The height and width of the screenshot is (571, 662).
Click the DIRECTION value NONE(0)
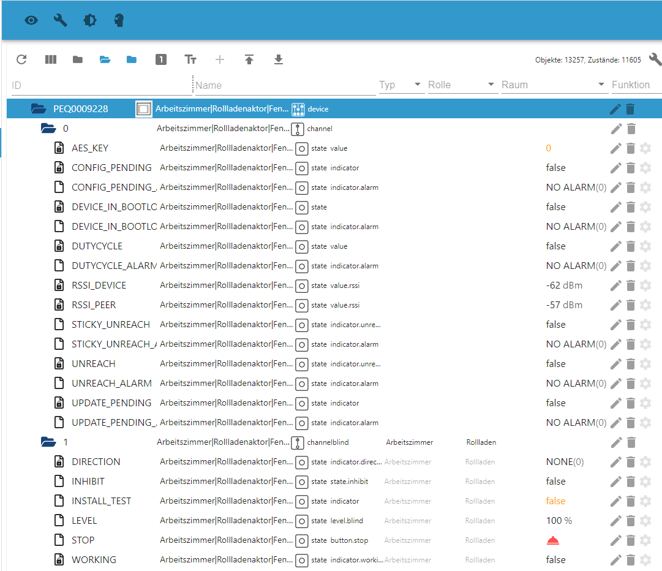[x=565, y=462]
